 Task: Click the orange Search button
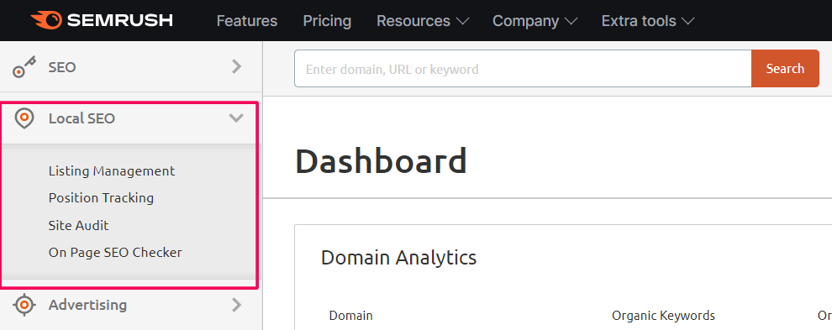pos(785,69)
